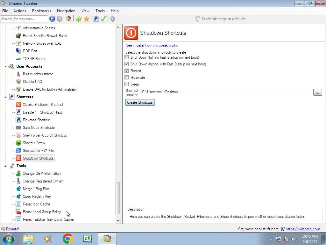326x245 pixels.
Task: Click the green Shortcut Arrow icon
Action: click(x=18, y=143)
